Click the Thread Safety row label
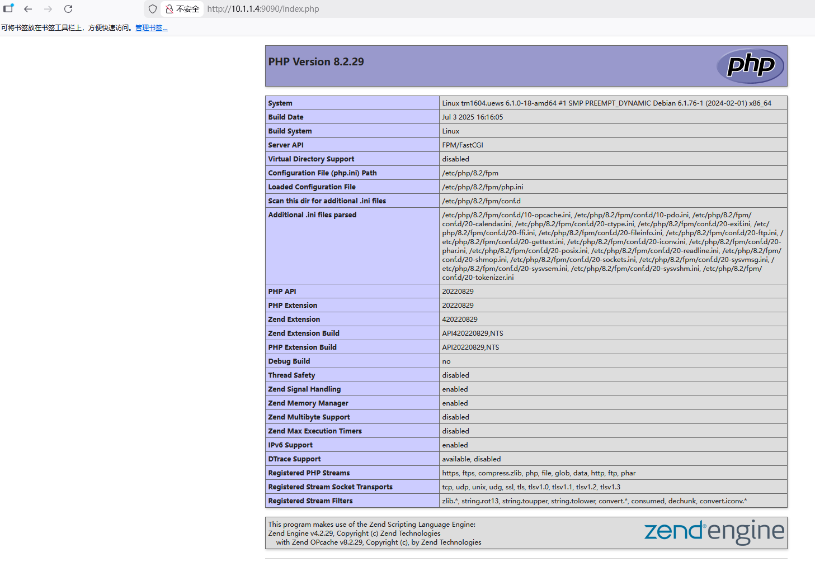 [x=291, y=375]
